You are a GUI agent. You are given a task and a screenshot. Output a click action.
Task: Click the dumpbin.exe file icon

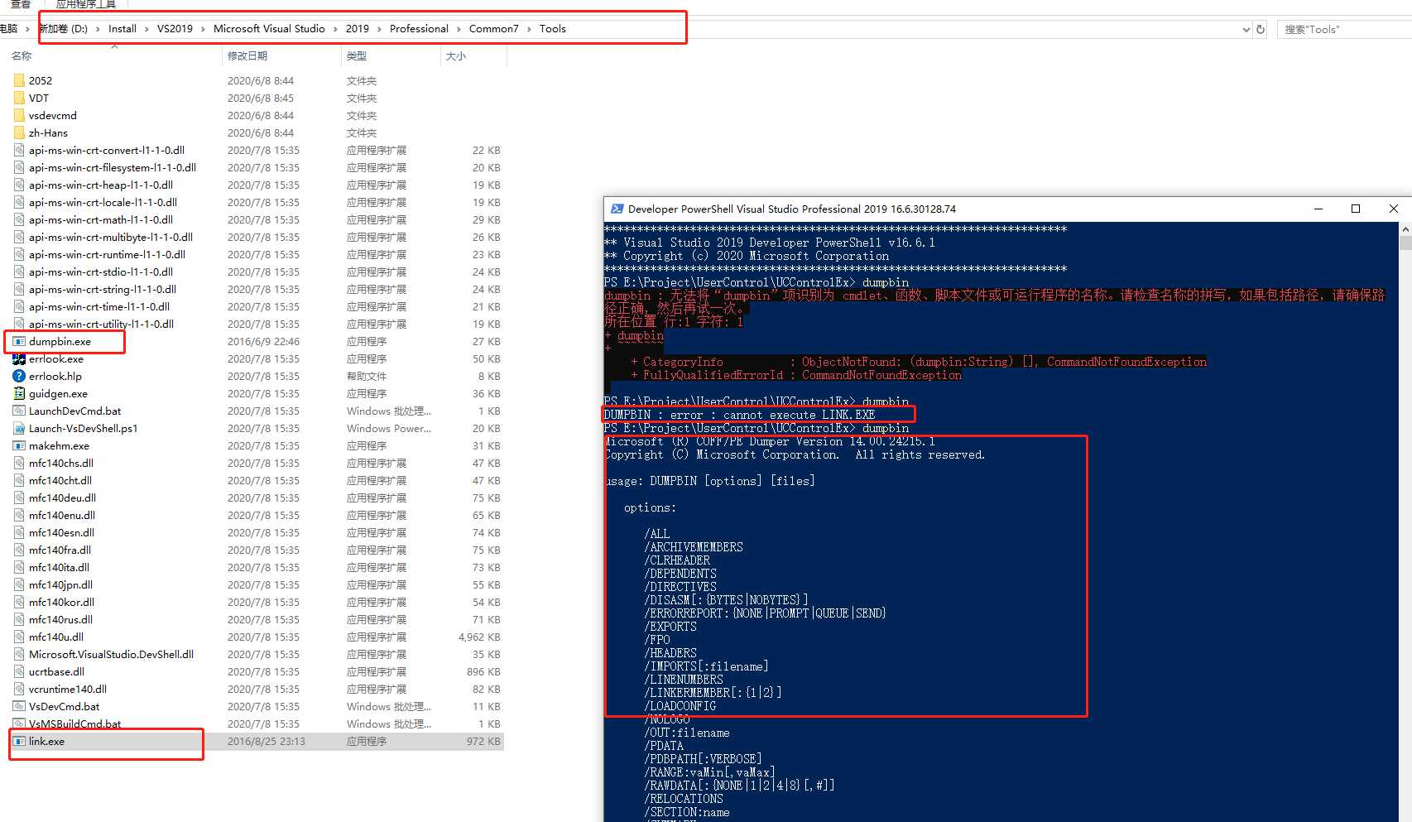[19, 341]
